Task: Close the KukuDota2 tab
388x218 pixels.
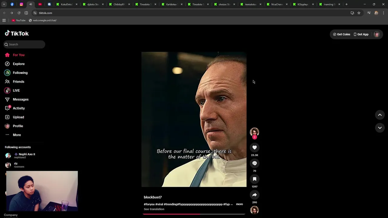Action: pos(76,4)
